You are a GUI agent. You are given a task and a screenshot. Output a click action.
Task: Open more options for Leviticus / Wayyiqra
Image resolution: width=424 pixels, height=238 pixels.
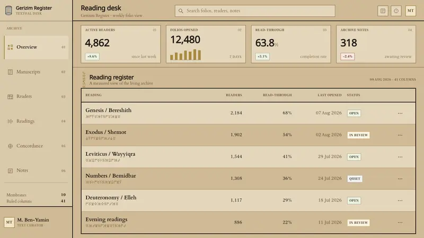click(x=400, y=157)
